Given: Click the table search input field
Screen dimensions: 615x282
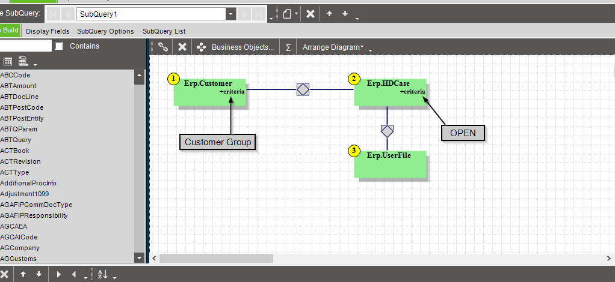Looking at the screenshot, I should (x=25, y=46).
